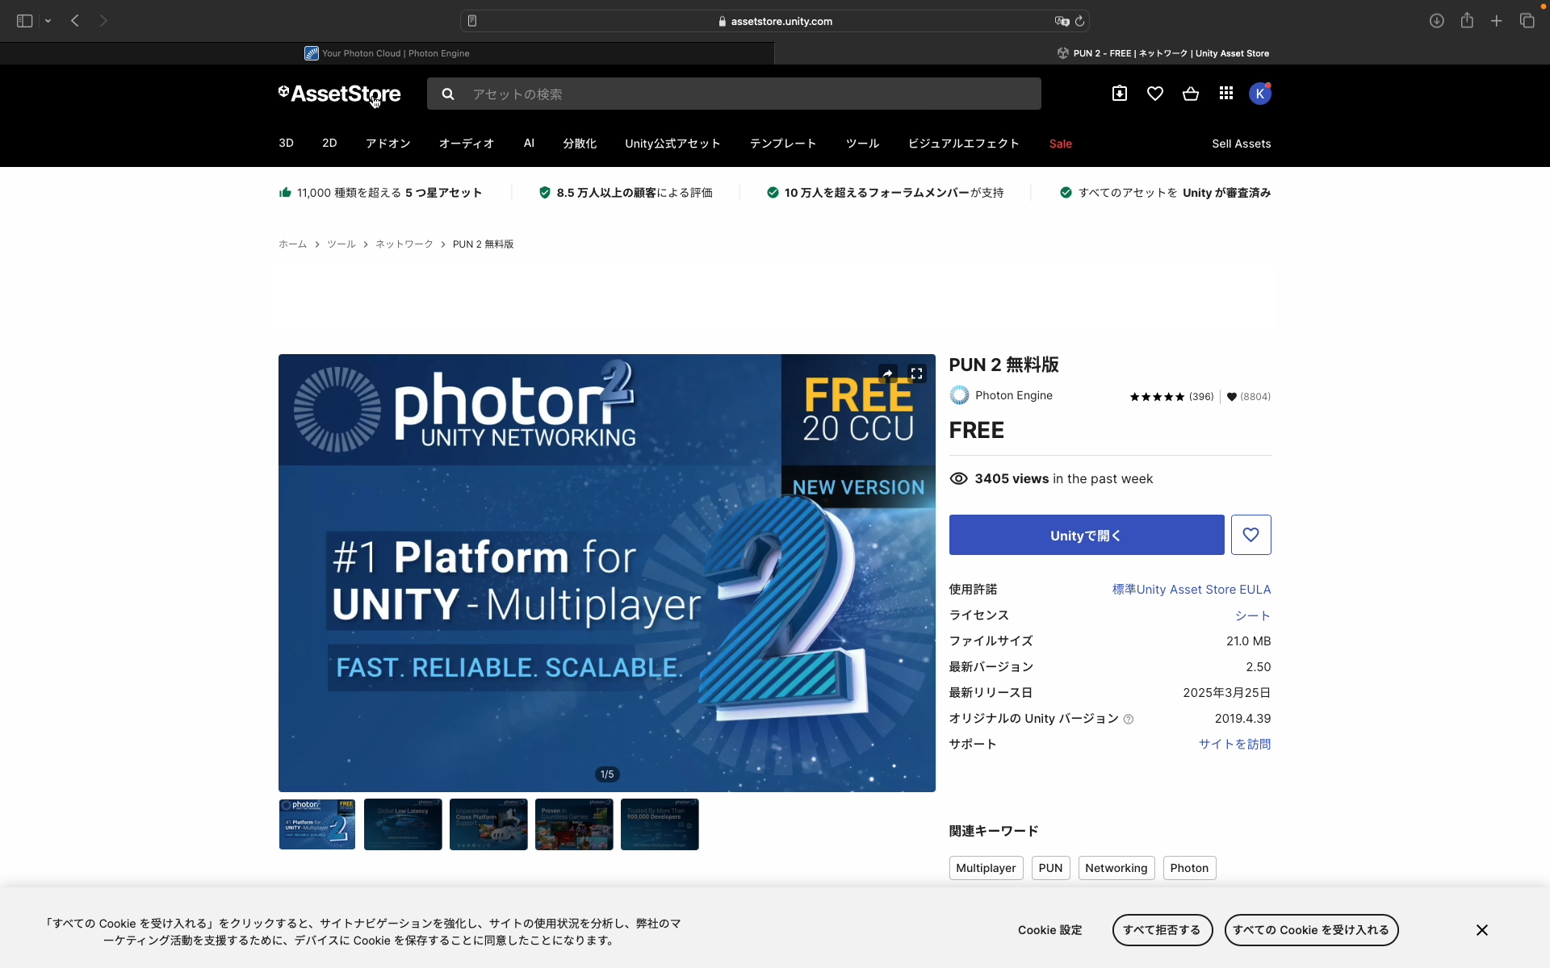The height and width of the screenshot is (968, 1550).
Task: Click the Multiplayer keyword tag
Action: click(987, 868)
